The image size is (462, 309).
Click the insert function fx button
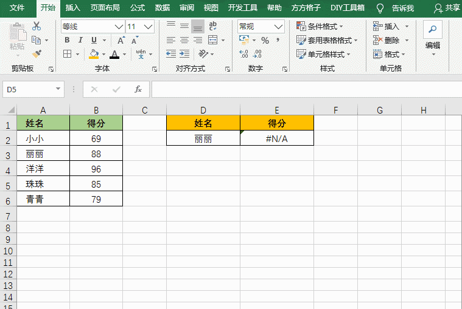pyautogui.click(x=138, y=89)
